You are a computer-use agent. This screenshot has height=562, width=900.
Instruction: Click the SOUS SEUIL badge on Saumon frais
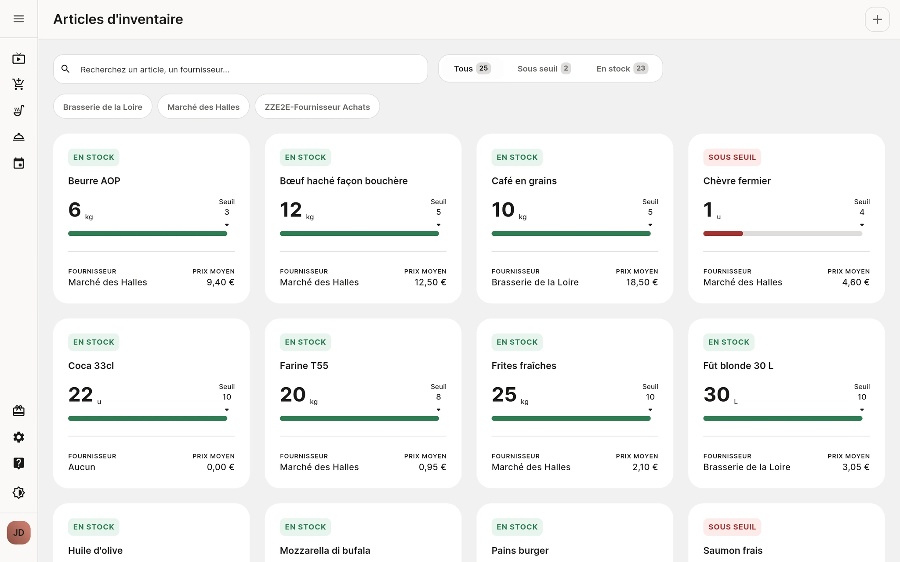[x=732, y=527]
